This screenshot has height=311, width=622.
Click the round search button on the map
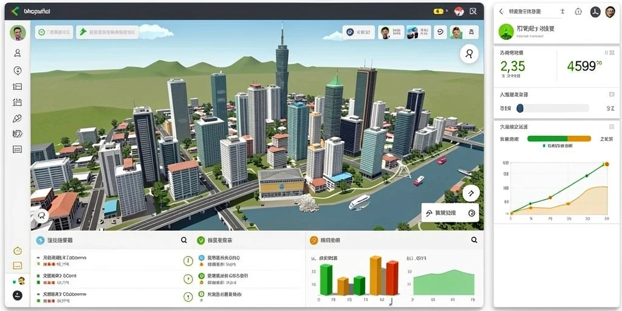pos(470,53)
